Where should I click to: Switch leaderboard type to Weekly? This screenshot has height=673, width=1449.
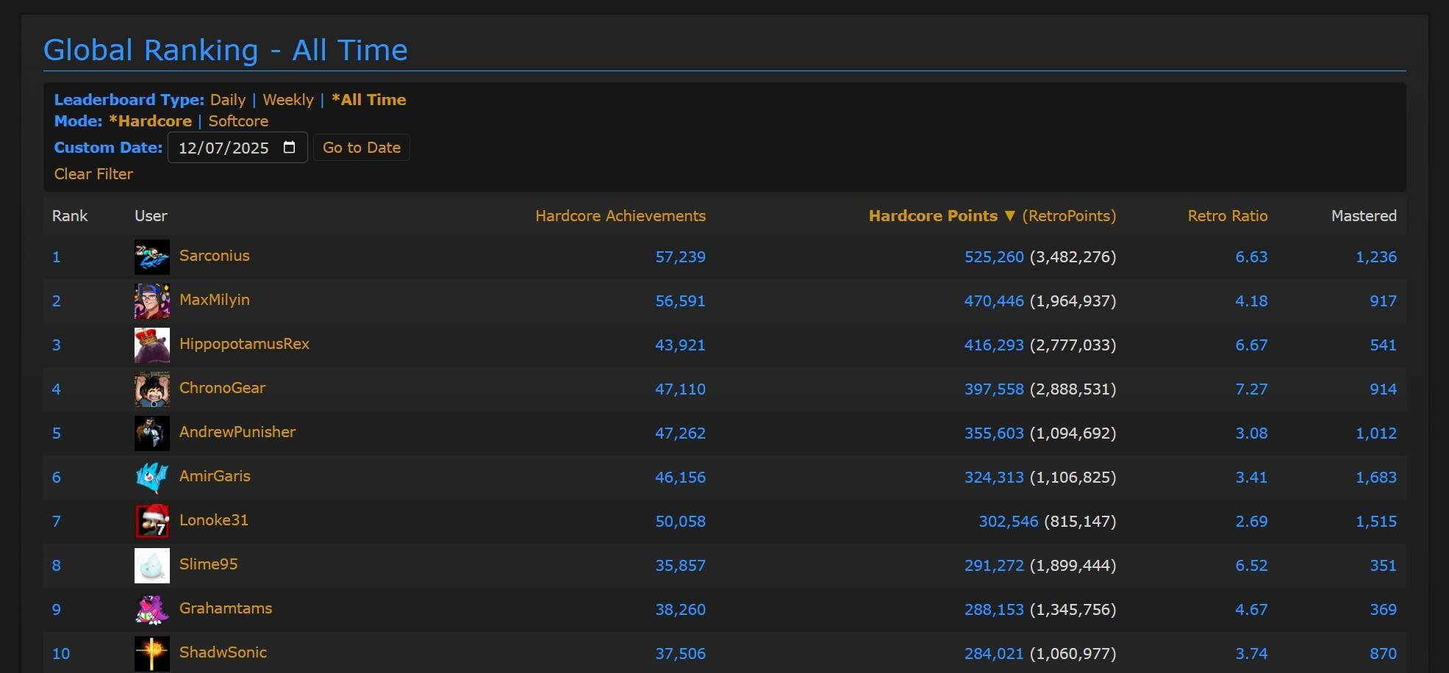pos(288,100)
